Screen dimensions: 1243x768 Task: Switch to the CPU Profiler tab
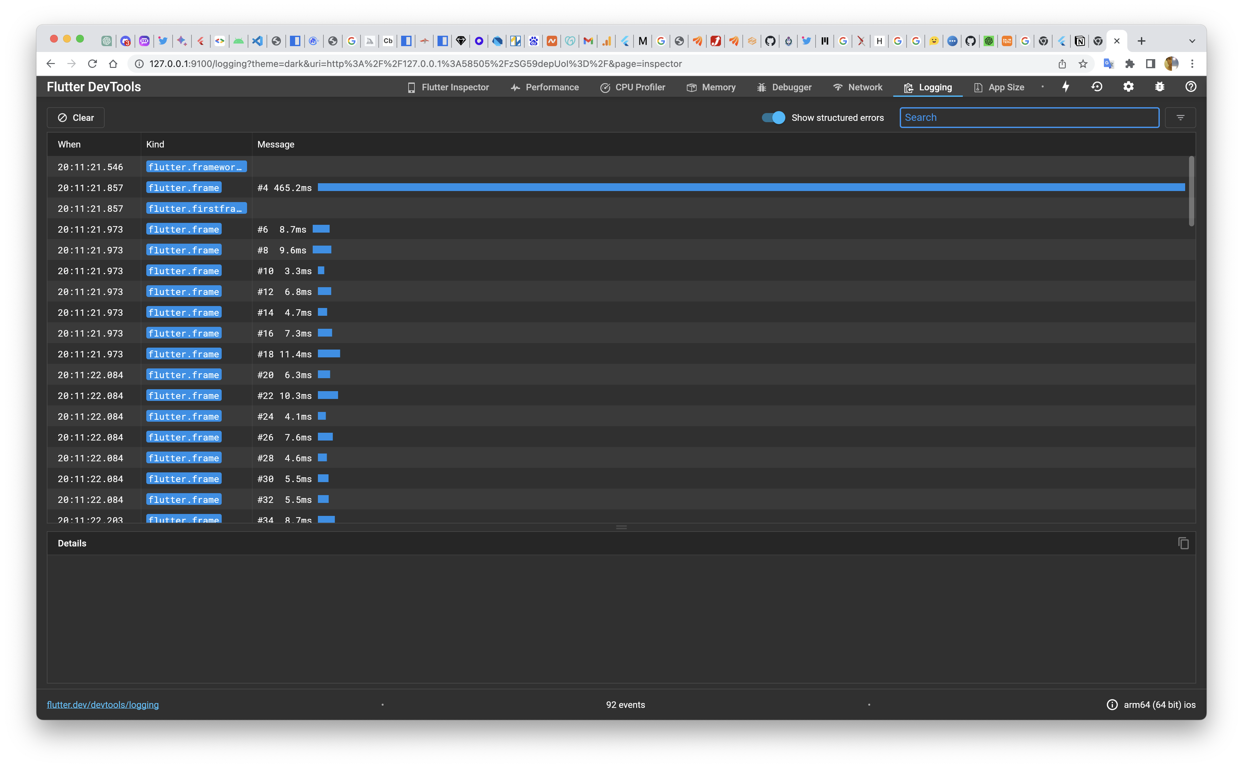(x=633, y=87)
